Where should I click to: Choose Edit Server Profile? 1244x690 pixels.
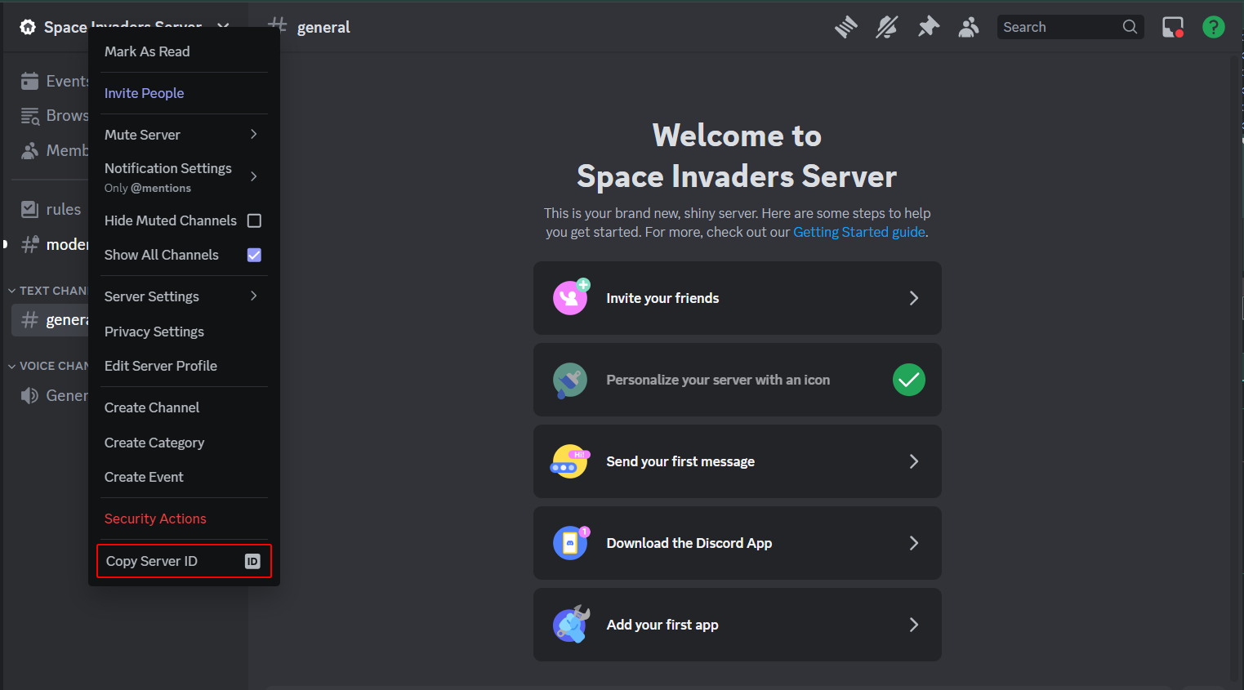click(x=184, y=366)
